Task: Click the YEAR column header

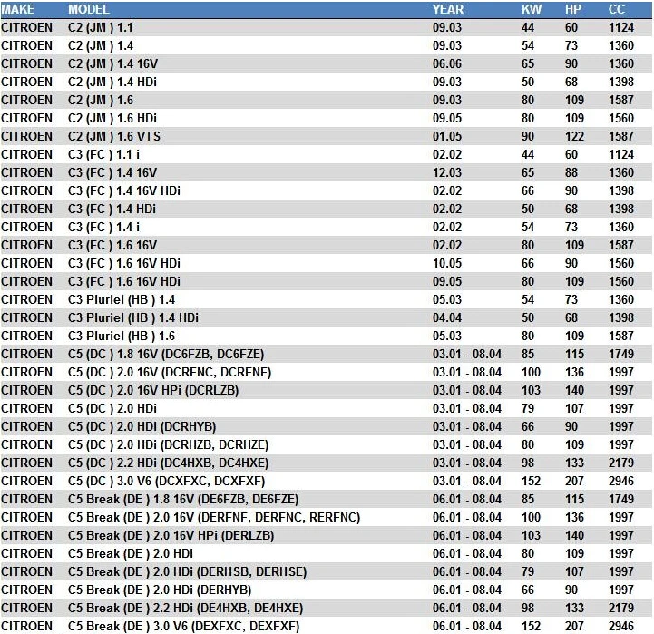Action: click(447, 9)
